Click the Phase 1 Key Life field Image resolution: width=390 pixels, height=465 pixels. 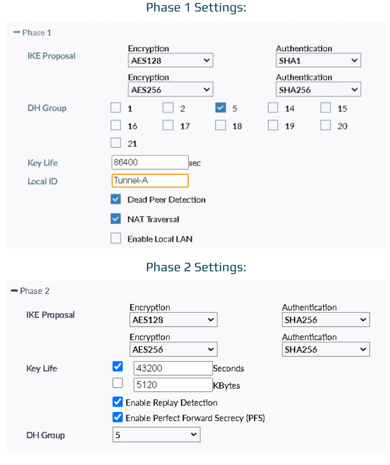click(x=149, y=162)
